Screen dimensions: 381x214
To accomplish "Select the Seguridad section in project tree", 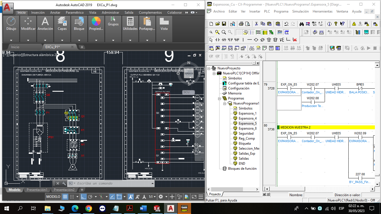I will [x=246, y=133].
